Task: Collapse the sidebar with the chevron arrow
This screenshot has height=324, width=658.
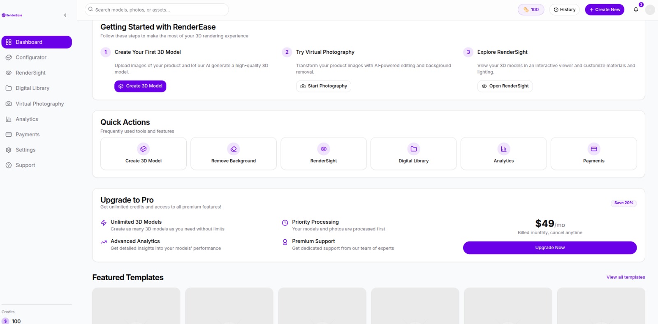Action: (x=65, y=15)
